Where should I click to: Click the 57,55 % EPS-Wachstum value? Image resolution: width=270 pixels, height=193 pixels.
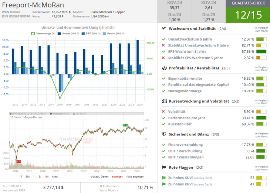coord(248,52)
